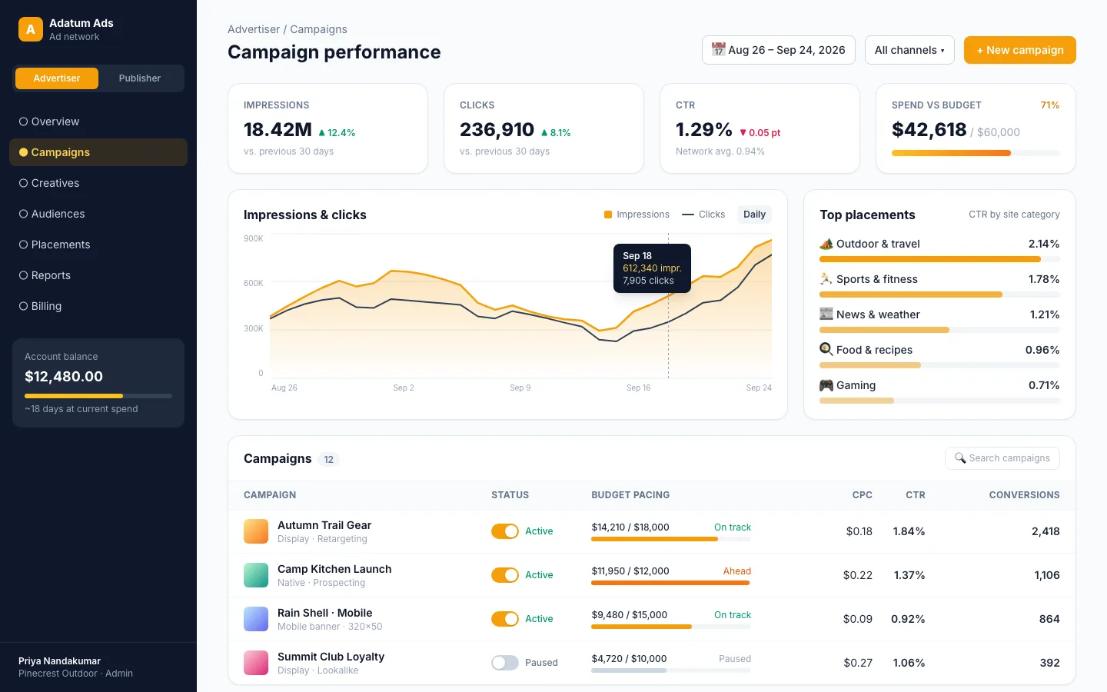Go to Creatives in sidebar
The image size is (1107, 692).
click(x=98, y=183)
